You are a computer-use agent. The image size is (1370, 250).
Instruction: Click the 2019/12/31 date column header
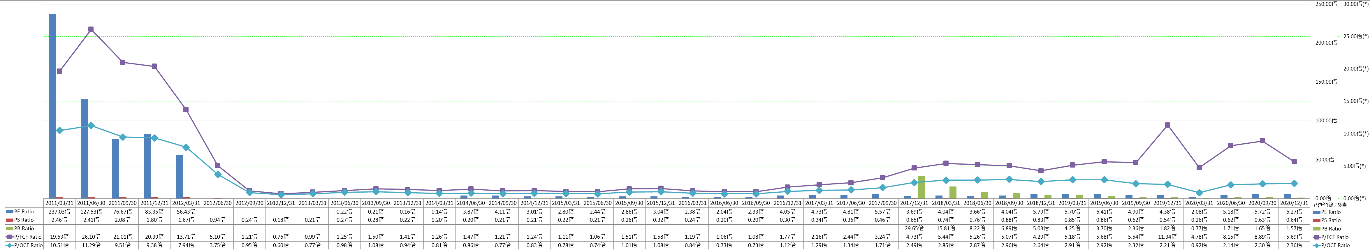pyautogui.click(x=1167, y=203)
